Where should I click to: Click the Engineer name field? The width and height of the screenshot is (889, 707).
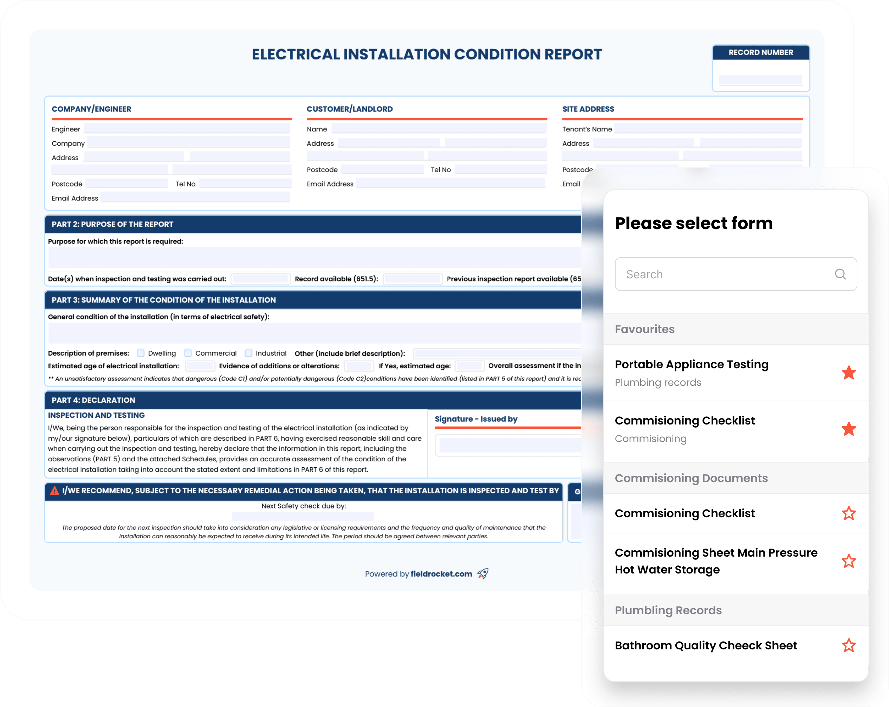click(x=187, y=129)
